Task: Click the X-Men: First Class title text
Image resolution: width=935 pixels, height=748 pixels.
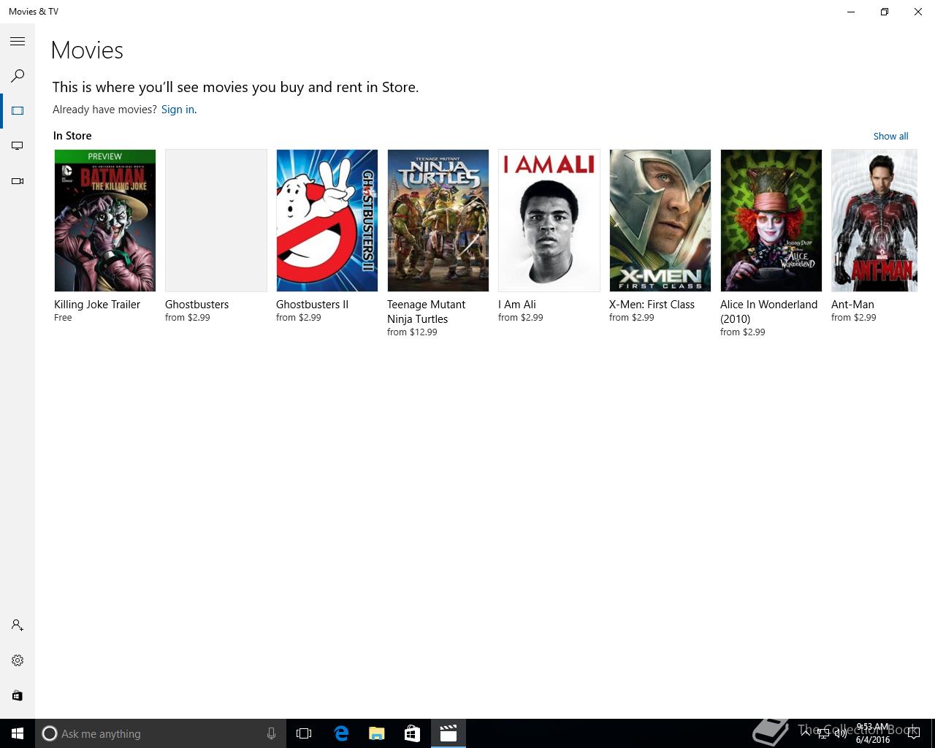Action: (652, 305)
